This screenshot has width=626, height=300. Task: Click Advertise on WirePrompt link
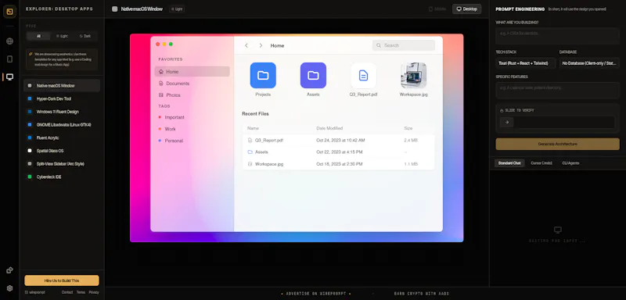tap(316, 294)
